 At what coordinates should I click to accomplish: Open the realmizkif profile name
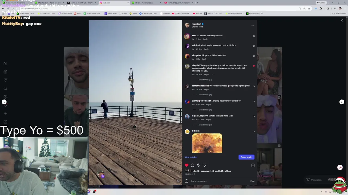pos(196,24)
